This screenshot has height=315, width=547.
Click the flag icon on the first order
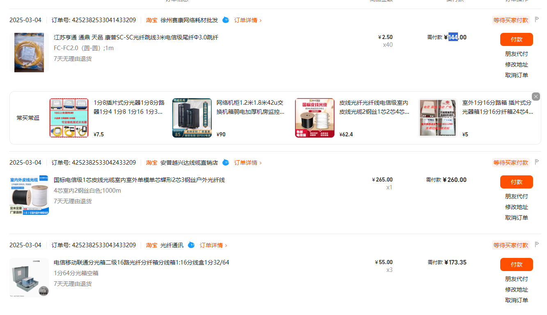[537, 19]
